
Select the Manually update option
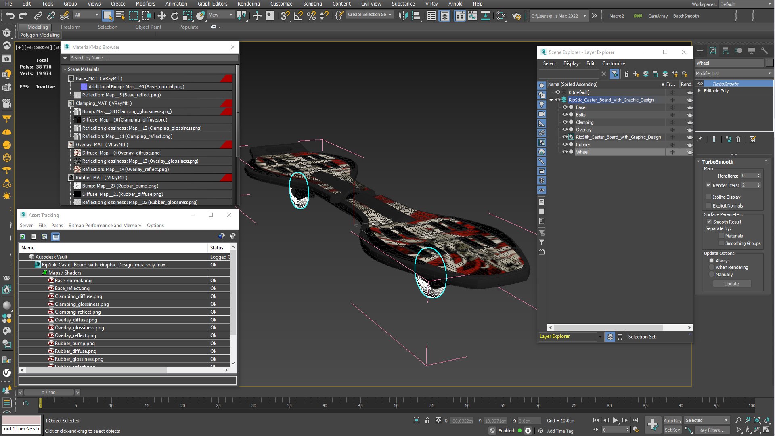click(712, 274)
